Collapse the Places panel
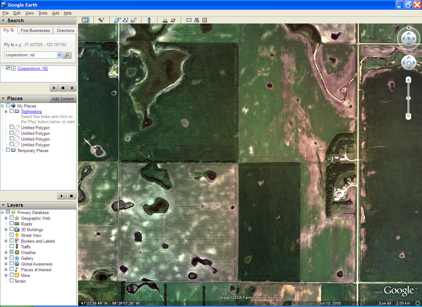The height and width of the screenshot is (307, 422). (x=3, y=98)
